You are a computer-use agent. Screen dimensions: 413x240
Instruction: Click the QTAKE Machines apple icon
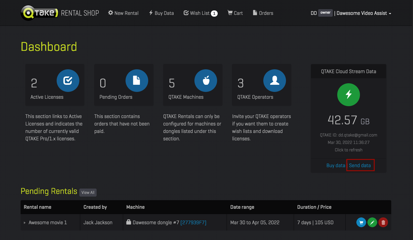point(206,80)
